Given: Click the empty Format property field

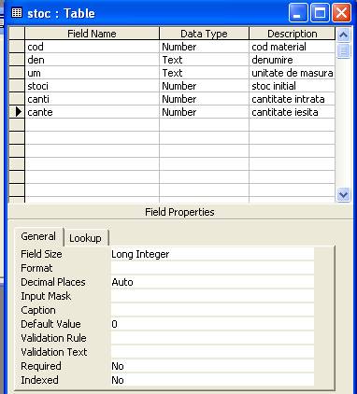Looking at the screenshot, I should (212, 268).
